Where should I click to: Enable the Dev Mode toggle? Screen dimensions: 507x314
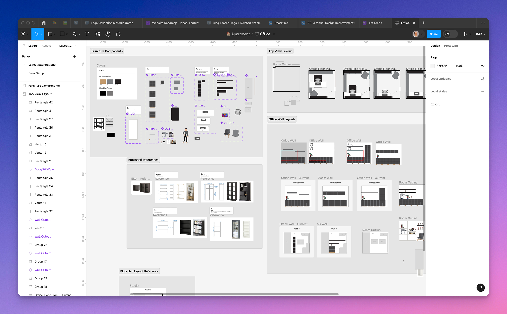click(x=450, y=34)
